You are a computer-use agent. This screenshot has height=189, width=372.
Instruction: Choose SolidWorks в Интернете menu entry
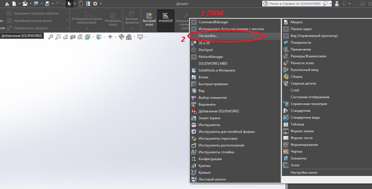(236, 70)
